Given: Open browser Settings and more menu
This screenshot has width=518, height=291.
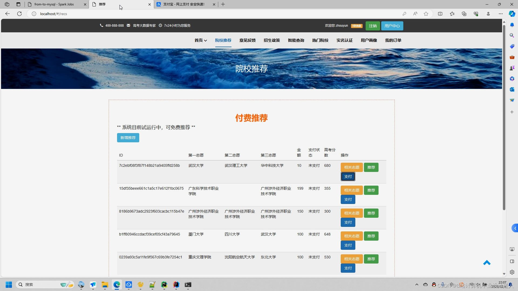Looking at the screenshot, I should [x=501, y=14].
